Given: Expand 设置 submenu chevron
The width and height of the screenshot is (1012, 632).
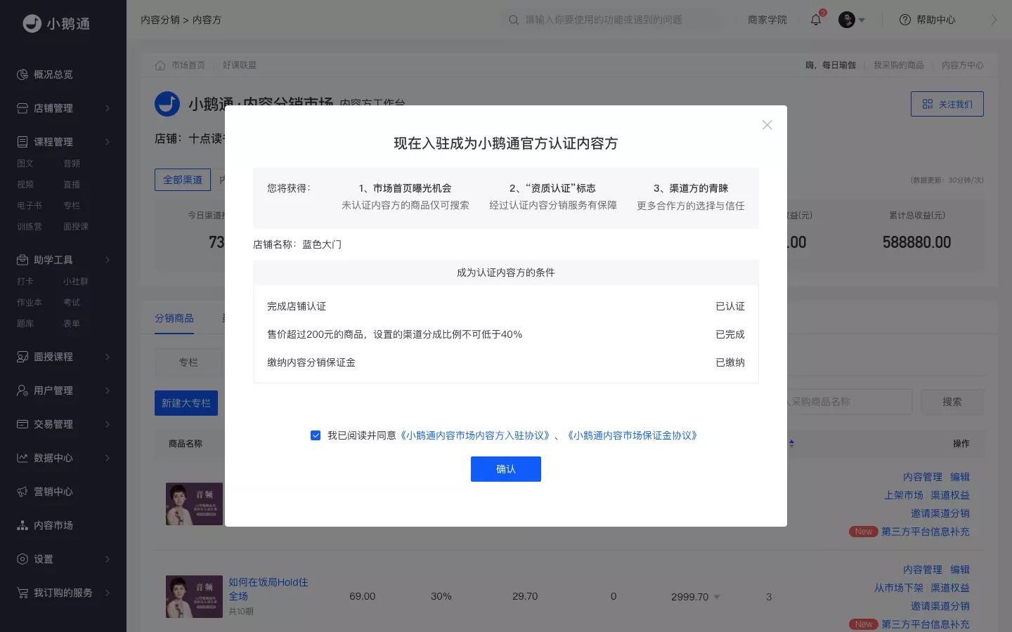Looking at the screenshot, I should (108, 559).
